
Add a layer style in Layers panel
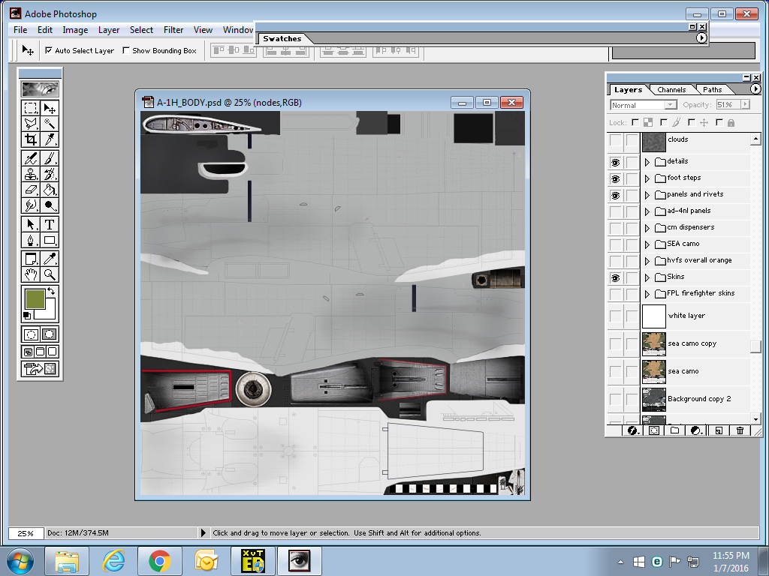click(x=632, y=430)
